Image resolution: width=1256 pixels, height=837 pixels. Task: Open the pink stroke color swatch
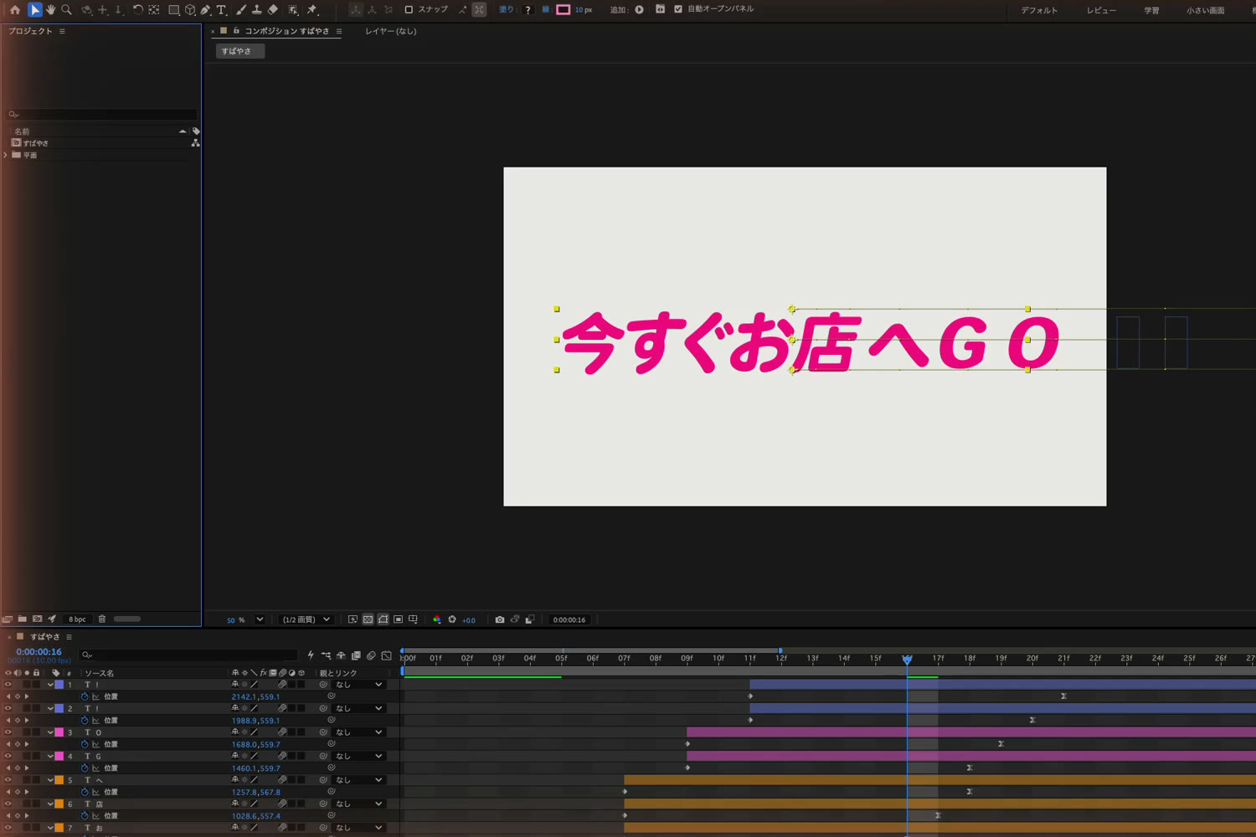tap(564, 10)
